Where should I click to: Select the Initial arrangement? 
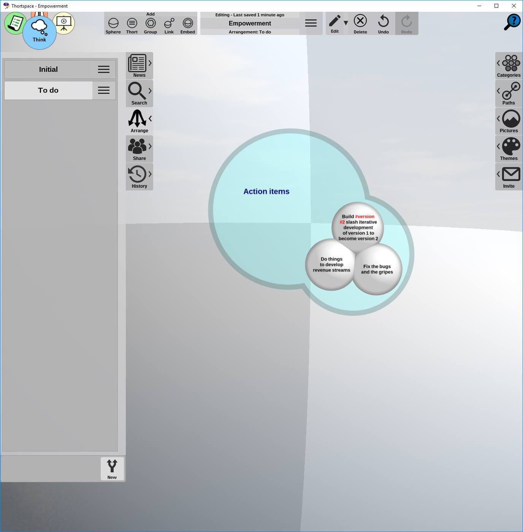click(48, 70)
